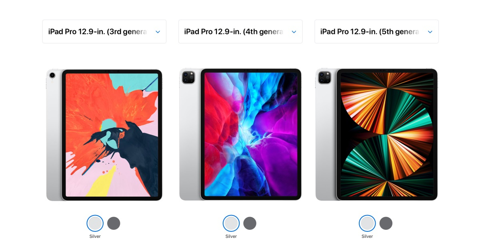Image resolution: width=480 pixels, height=251 pixels.
Task: Select Silver swatch under 5th generation iPad
Action: tap(367, 223)
